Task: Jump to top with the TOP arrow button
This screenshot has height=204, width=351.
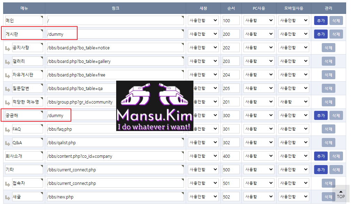Action: 341,194
